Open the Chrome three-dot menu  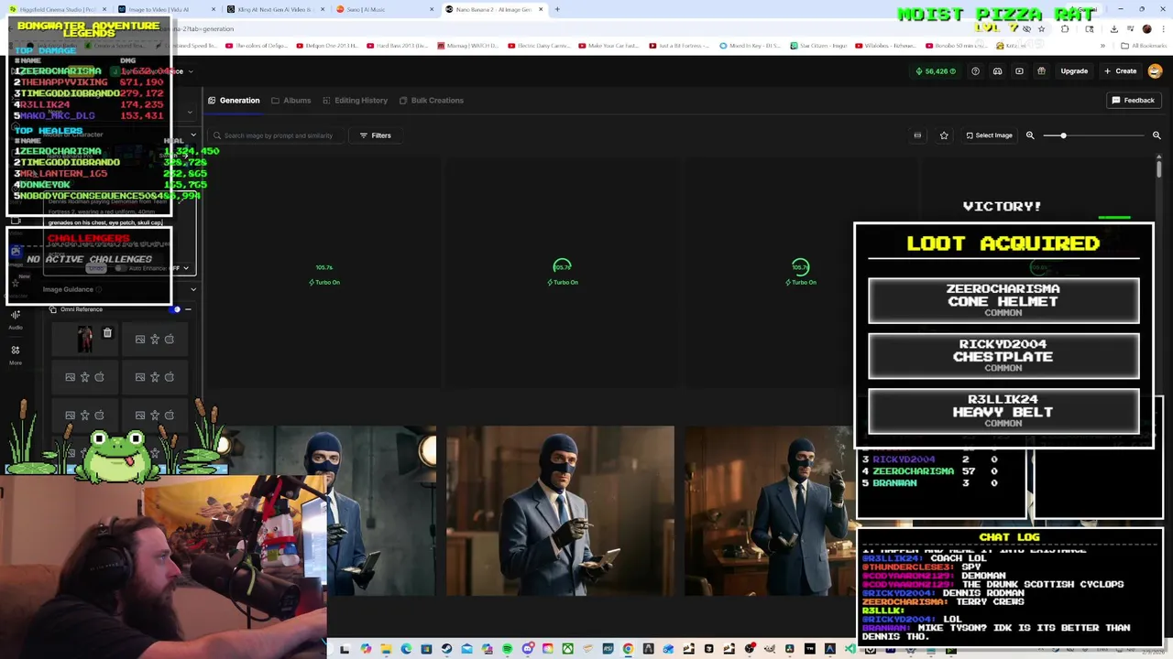[1162, 28]
